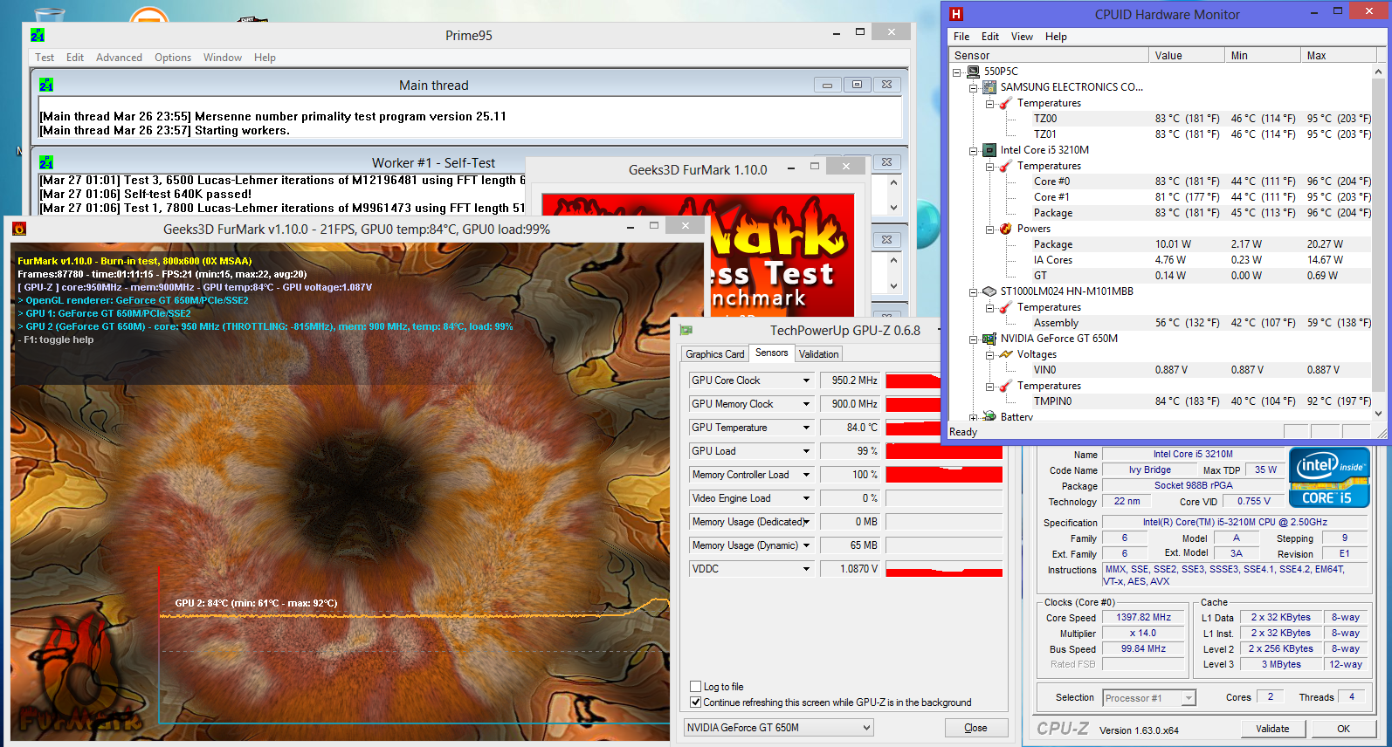This screenshot has width=1392, height=747.
Task: Click the CPUID Hardware Monitor red H icon
Action: coord(956,14)
